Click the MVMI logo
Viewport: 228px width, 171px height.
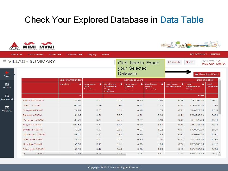(x=47, y=46)
